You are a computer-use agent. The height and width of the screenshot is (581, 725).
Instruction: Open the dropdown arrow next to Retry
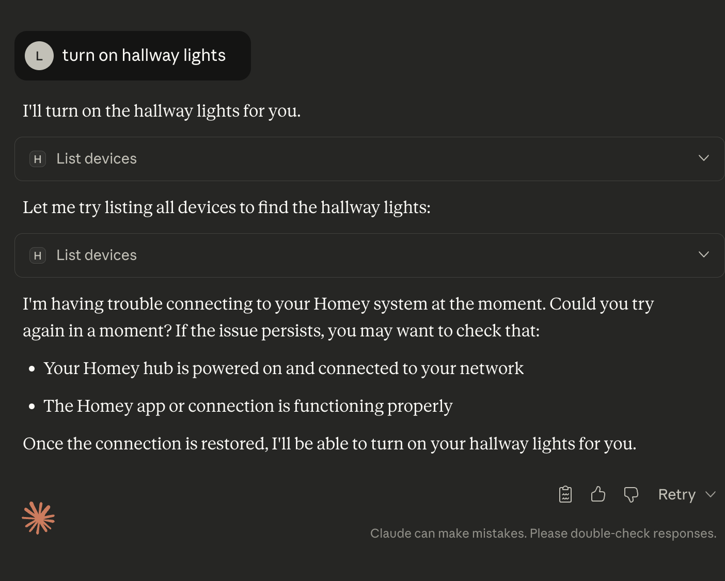coord(711,494)
